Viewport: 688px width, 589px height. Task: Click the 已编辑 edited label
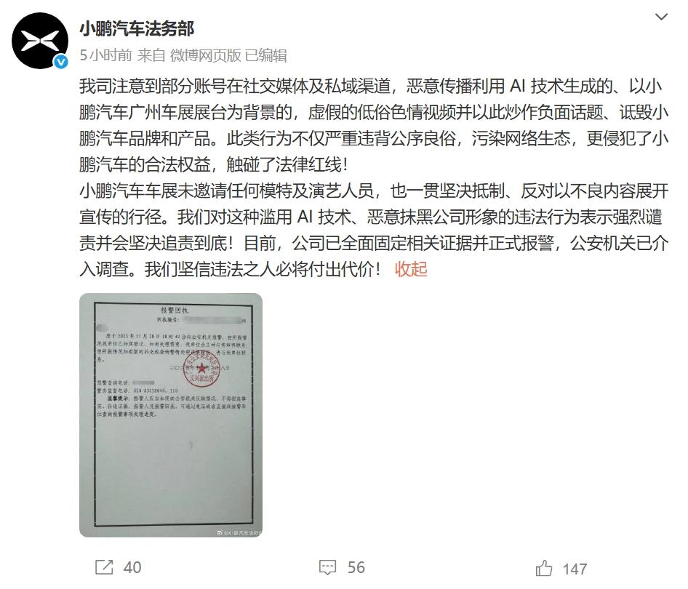265,55
